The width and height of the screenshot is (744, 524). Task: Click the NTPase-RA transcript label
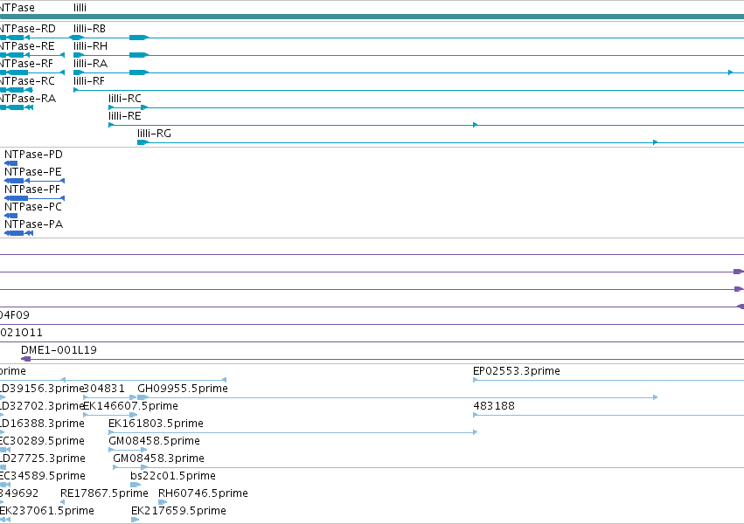click(x=28, y=99)
